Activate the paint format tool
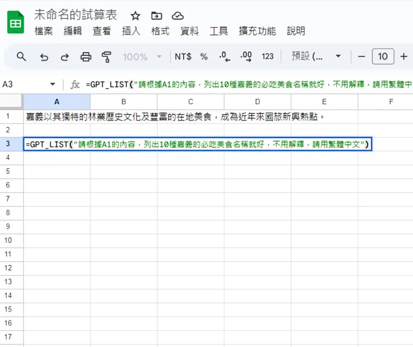The image size is (413, 347). (107, 56)
